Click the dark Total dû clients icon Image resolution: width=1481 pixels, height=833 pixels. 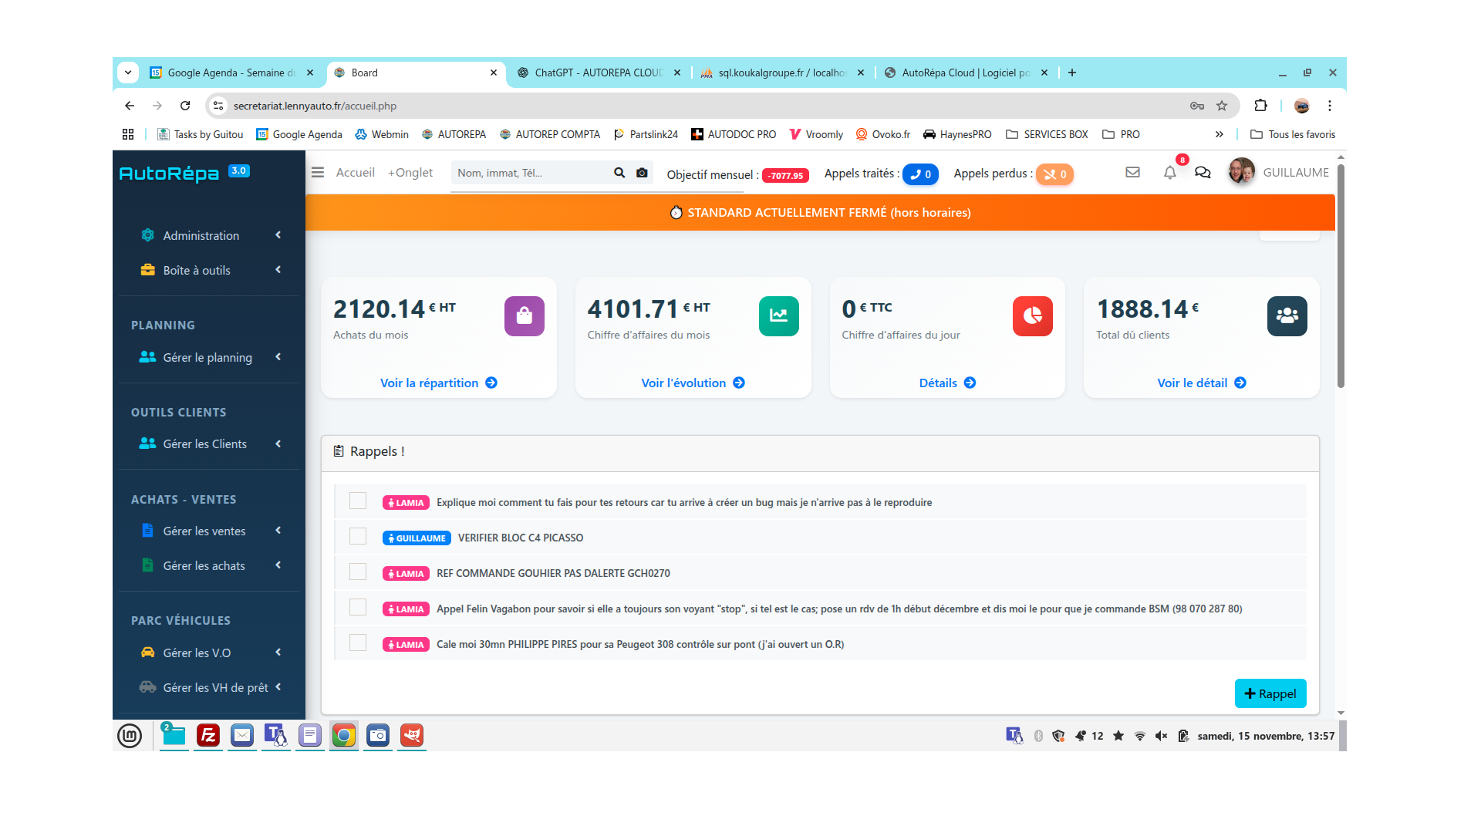tap(1287, 316)
